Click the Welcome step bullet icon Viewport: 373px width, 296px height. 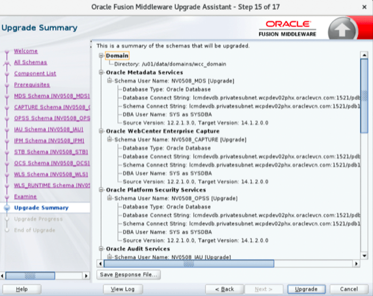7,51
